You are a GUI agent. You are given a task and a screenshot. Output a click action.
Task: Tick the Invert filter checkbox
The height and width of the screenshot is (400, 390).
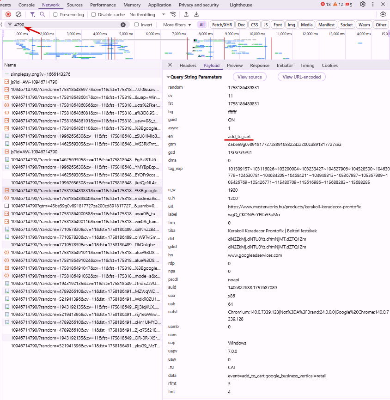coord(137,24)
